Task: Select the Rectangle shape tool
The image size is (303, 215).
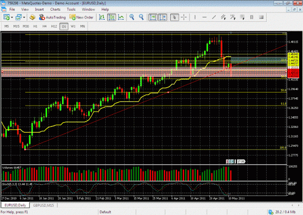Action: point(261,17)
